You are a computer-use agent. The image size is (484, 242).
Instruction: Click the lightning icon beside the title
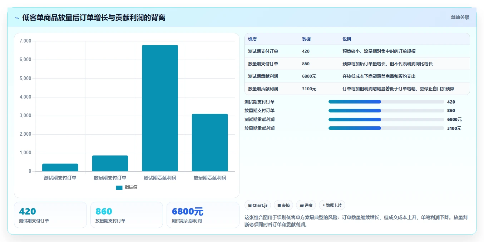[17, 18]
